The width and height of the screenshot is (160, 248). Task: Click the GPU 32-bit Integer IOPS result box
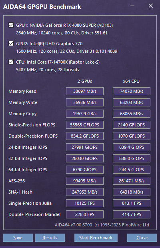click(x=85, y=158)
